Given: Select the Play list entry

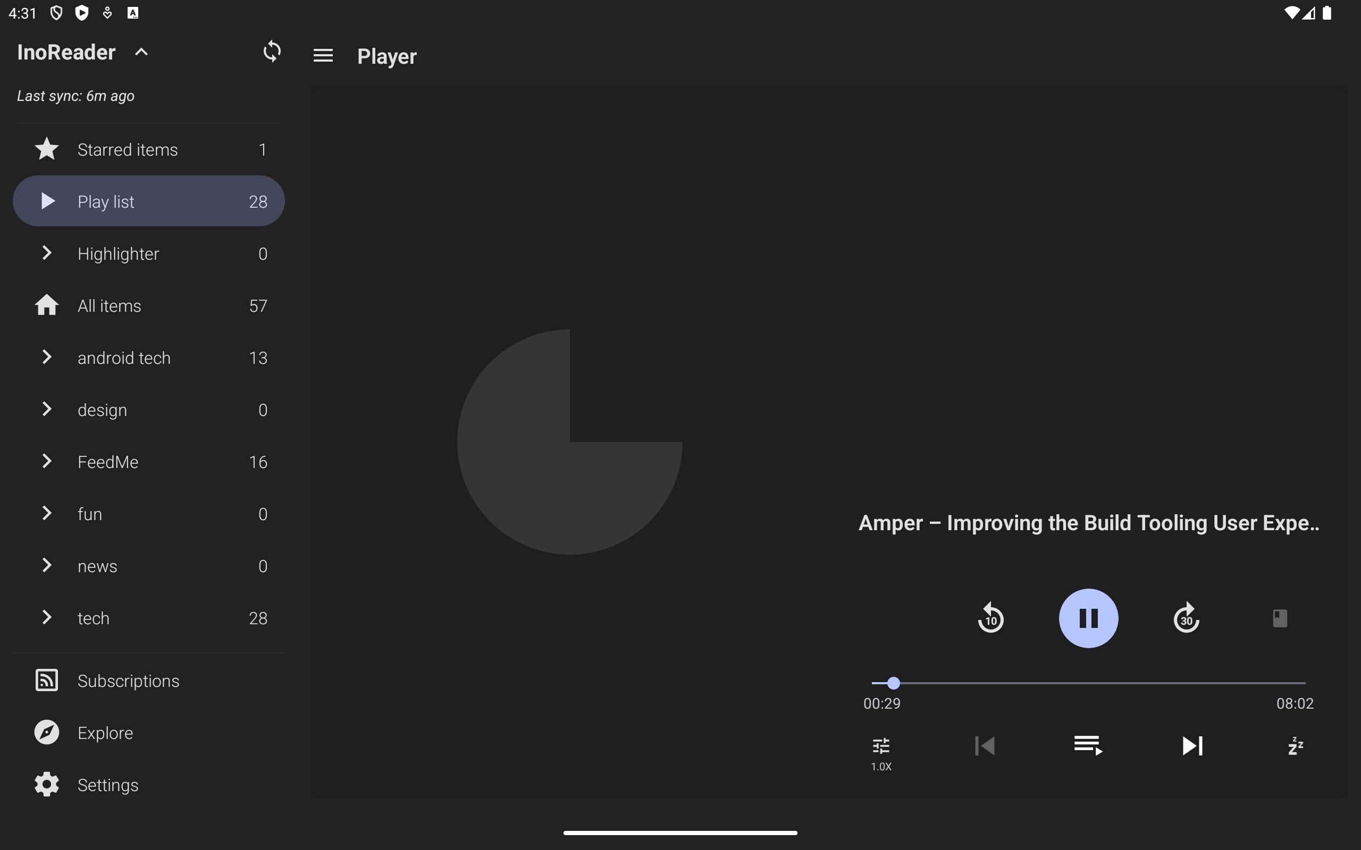Looking at the screenshot, I should click(x=148, y=201).
